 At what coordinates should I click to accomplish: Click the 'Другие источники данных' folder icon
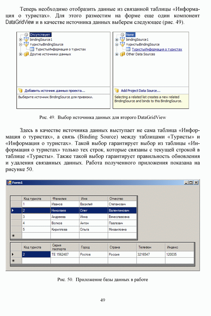tap(26, 54)
